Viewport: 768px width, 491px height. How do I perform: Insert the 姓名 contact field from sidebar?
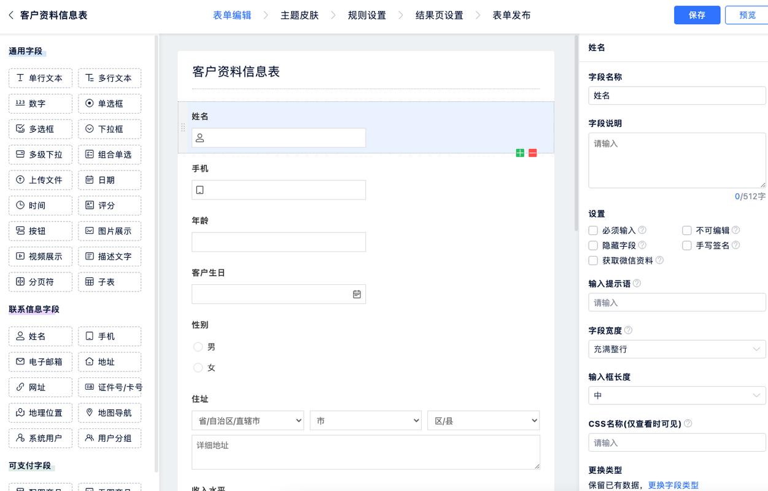click(41, 336)
